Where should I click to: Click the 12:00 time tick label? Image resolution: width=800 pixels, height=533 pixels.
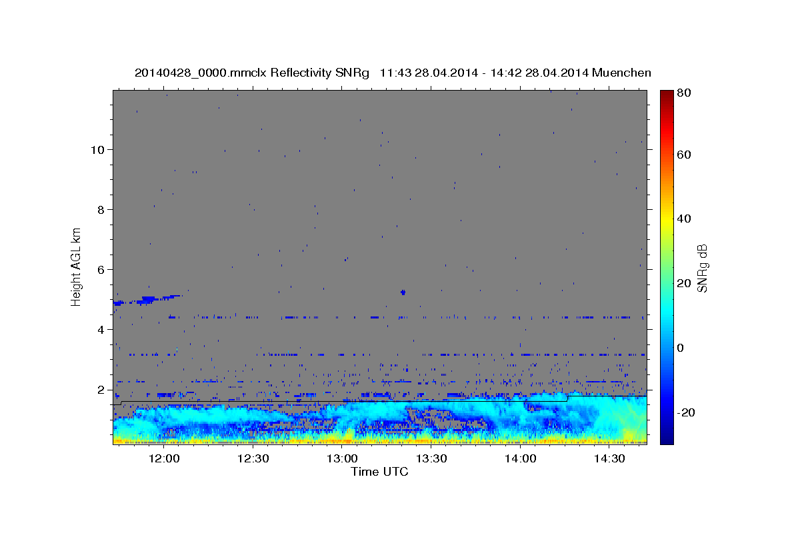tap(164, 459)
